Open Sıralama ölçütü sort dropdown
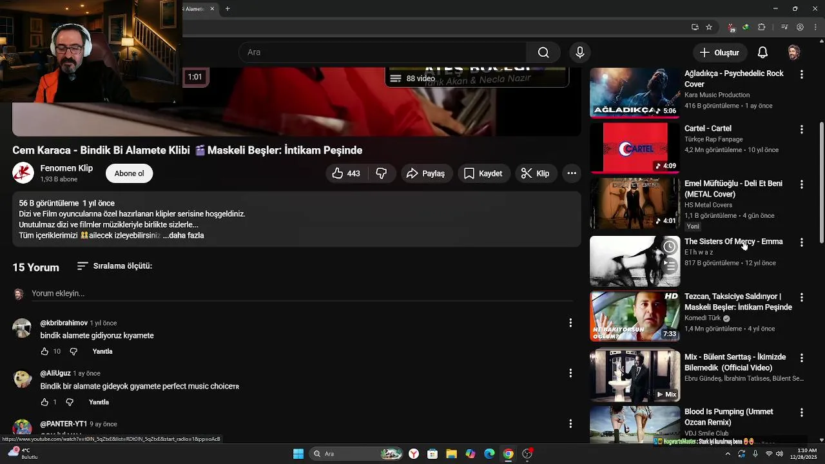The height and width of the screenshot is (464, 825). [114, 266]
